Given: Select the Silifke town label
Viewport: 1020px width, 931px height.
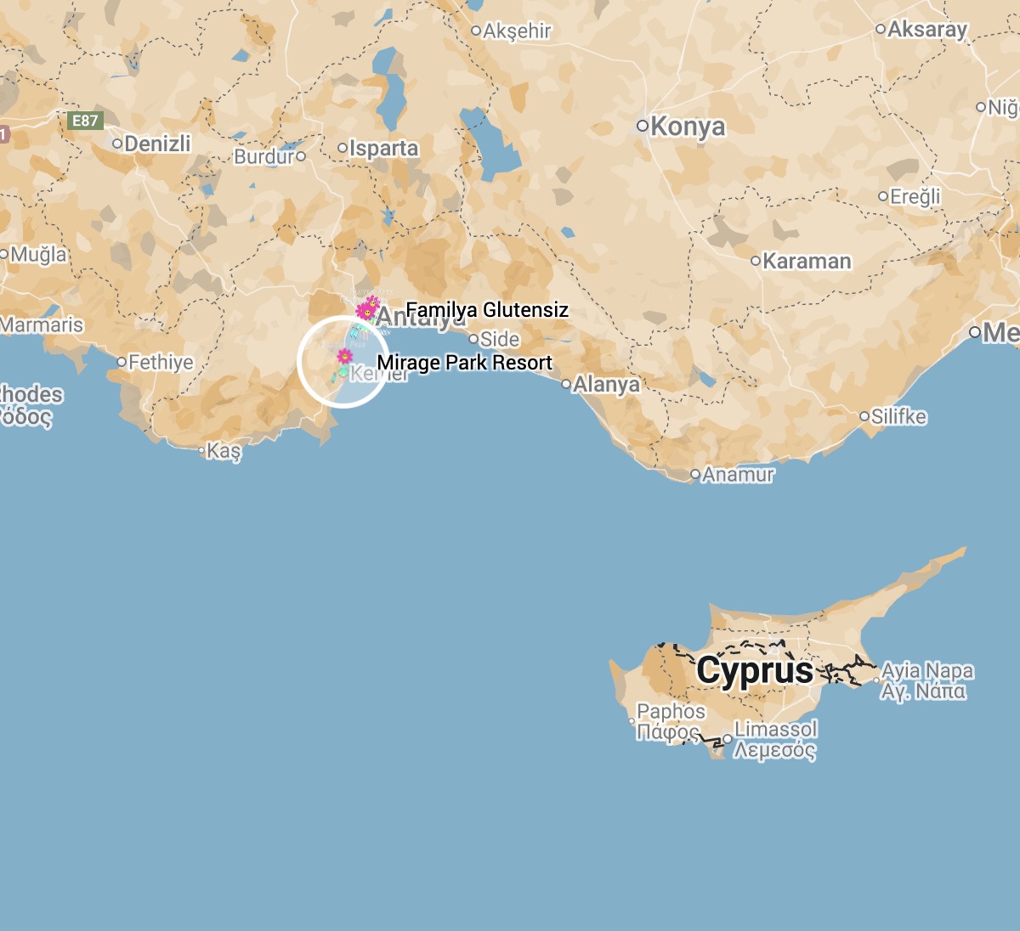Looking at the screenshot, I should pyautogui.click(x=898, y=416).
